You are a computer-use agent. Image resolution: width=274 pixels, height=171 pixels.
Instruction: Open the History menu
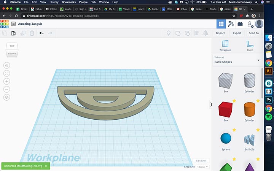click(x=54, y=2)
